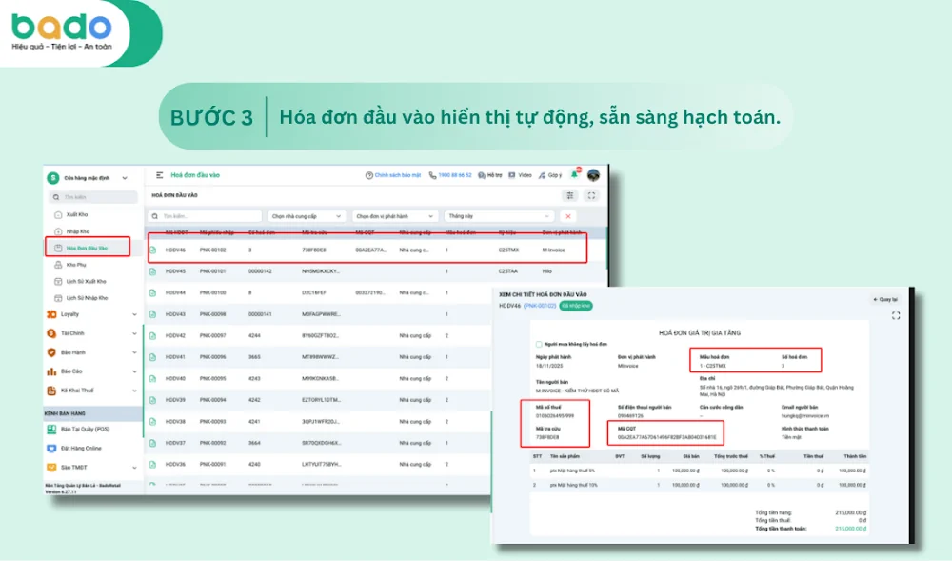This screenshot has height=561, width=952.
Task: Click the Bảo Hành shield icon
Action: click(x=51, y=352)
